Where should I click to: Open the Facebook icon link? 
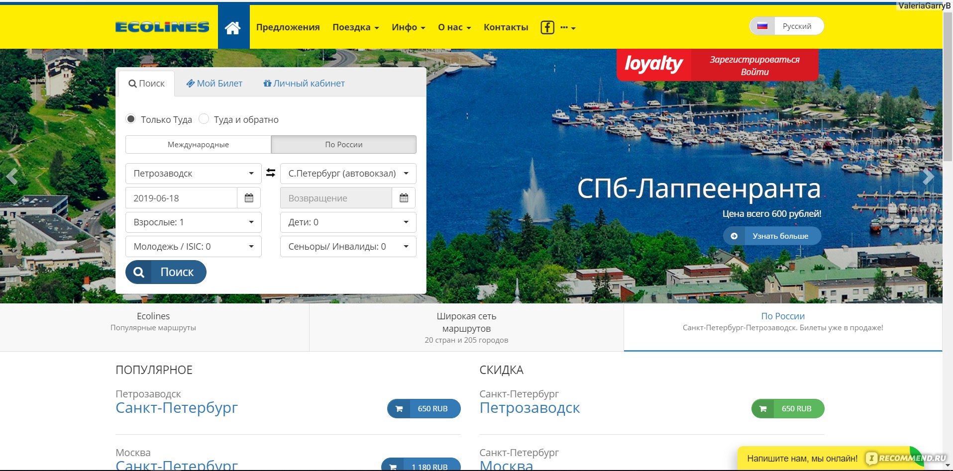[547, 27]
